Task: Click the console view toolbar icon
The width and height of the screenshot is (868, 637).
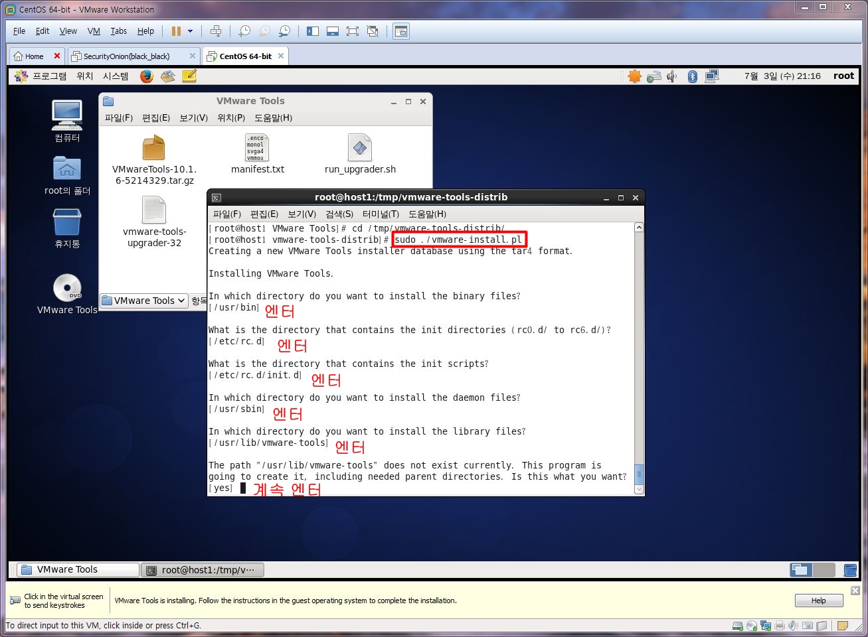Action: pos(401,31)
